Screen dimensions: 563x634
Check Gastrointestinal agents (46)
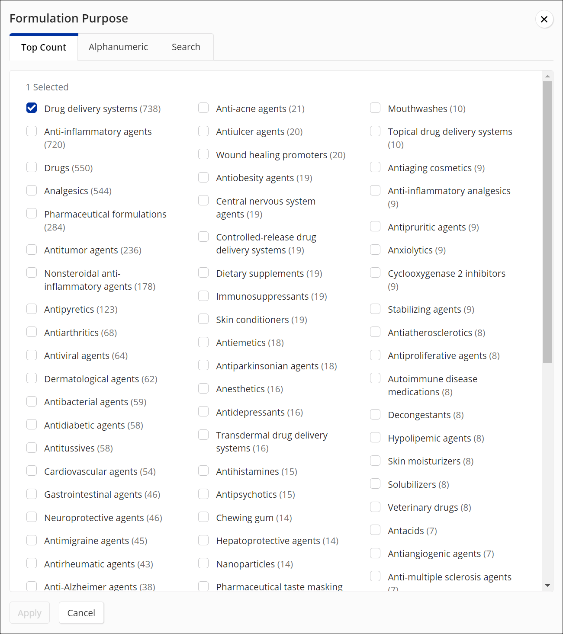coord(32,494)
